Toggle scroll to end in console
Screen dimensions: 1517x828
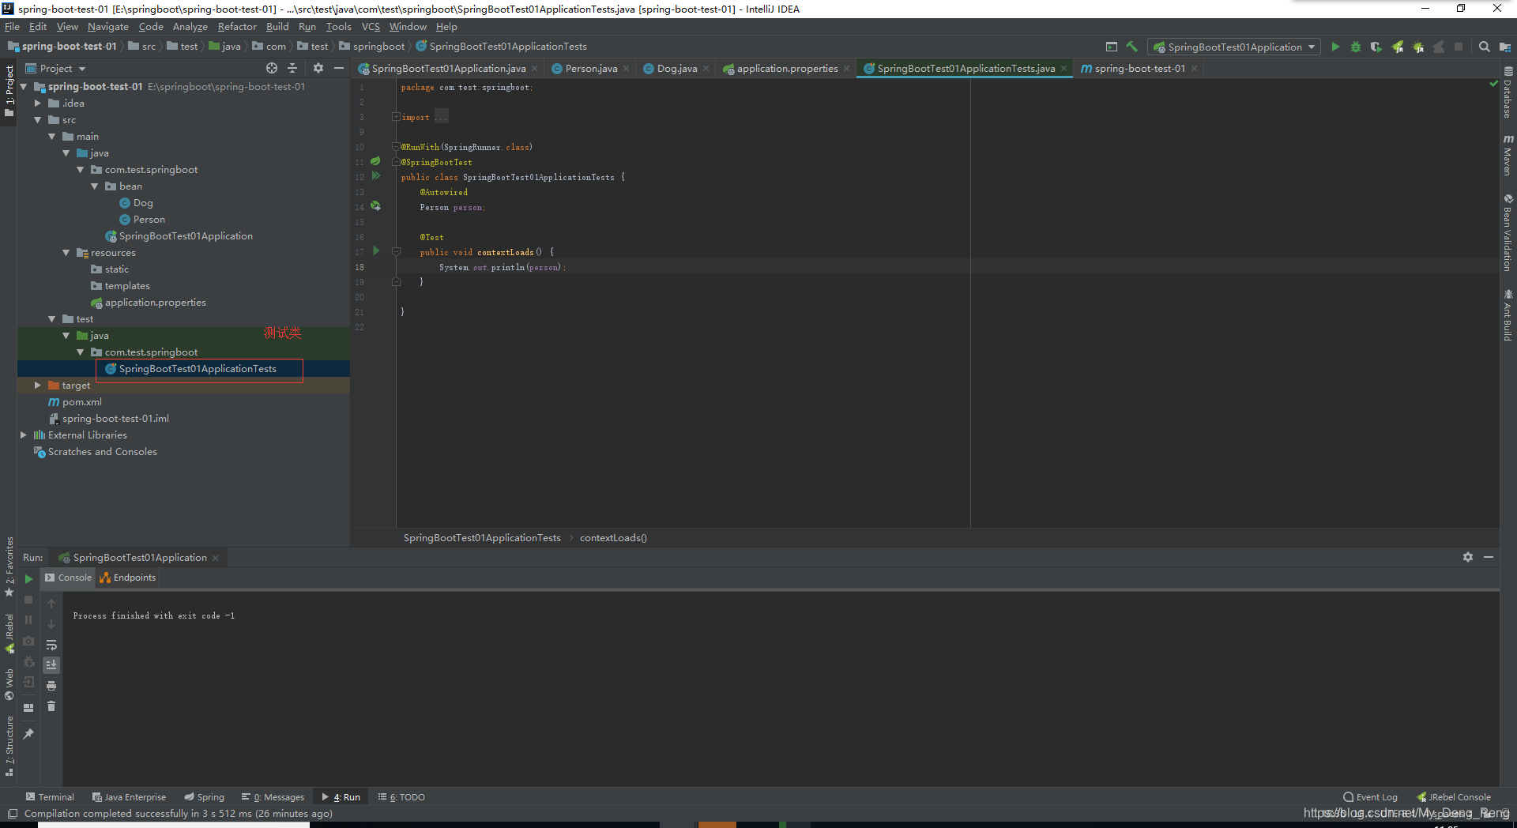point(51,664)
